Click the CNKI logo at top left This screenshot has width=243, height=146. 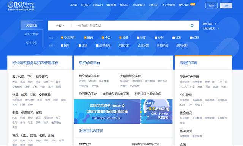click(x=21, y=6)
